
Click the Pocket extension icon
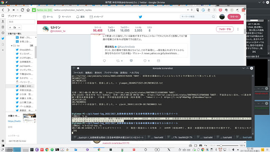[x=220, y=10]
